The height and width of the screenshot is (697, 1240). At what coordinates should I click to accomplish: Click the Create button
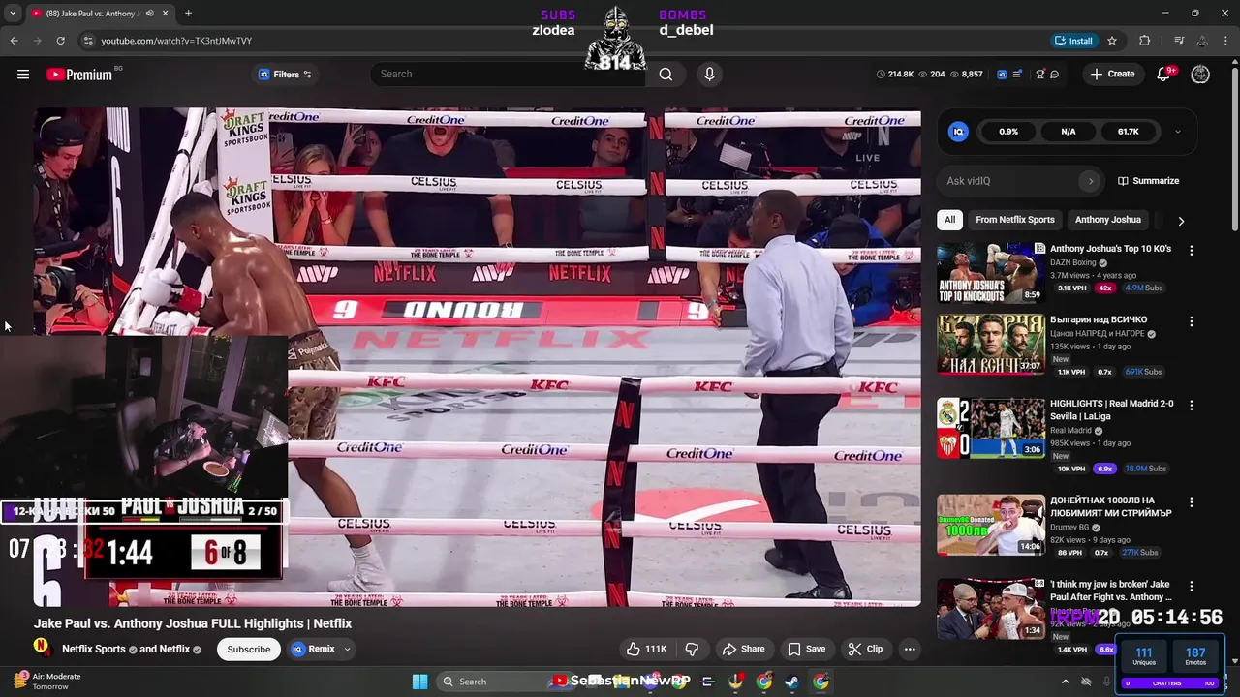1112,75
